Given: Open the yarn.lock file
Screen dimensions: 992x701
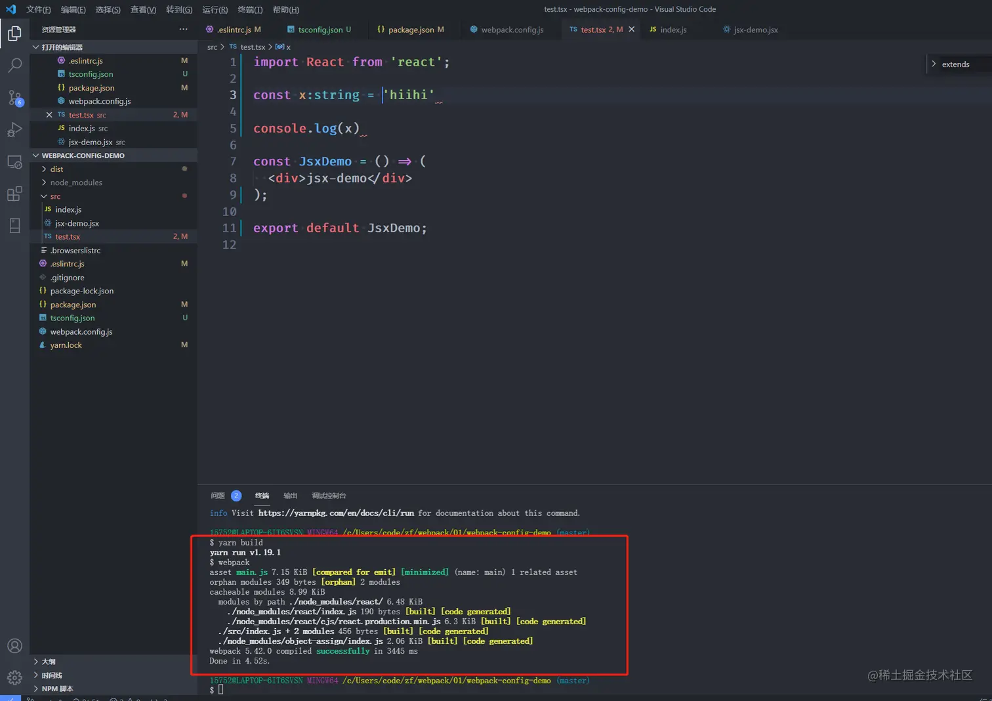Looking at the screenshot, I should coord(114,345).
